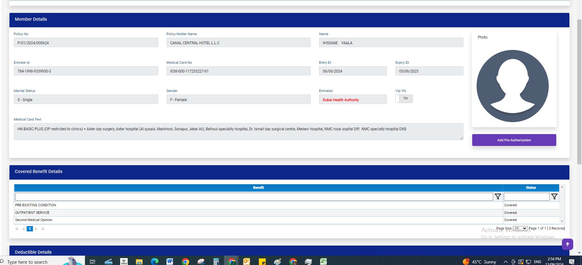Open the Page Size dropdown
The width and height of the screenshot is (582, 265).
[520, 228]
